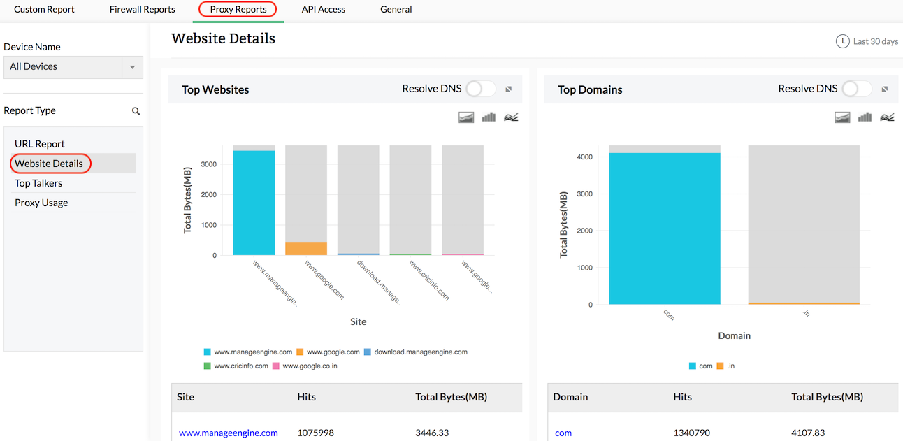Viewport: 903px width, 441px height.
Task: Open the www.manageengine.com site link
Action: (x=229, y=433)
